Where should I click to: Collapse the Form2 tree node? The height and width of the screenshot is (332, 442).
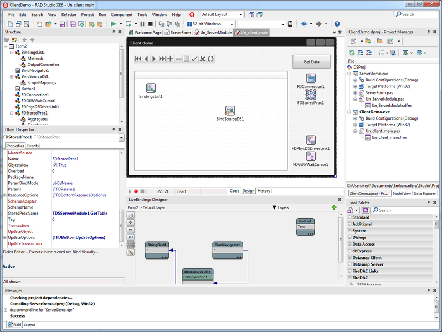[x=6, y=46]
